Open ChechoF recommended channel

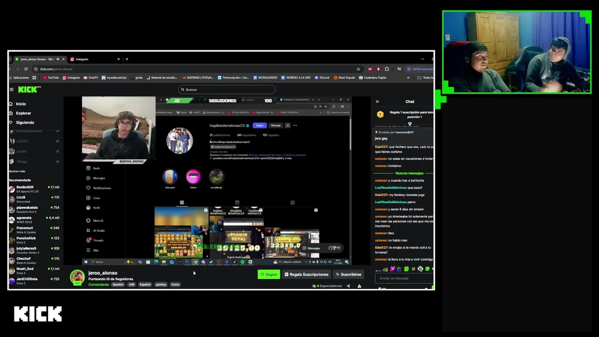pyautogui.click(x=34, y=260)
